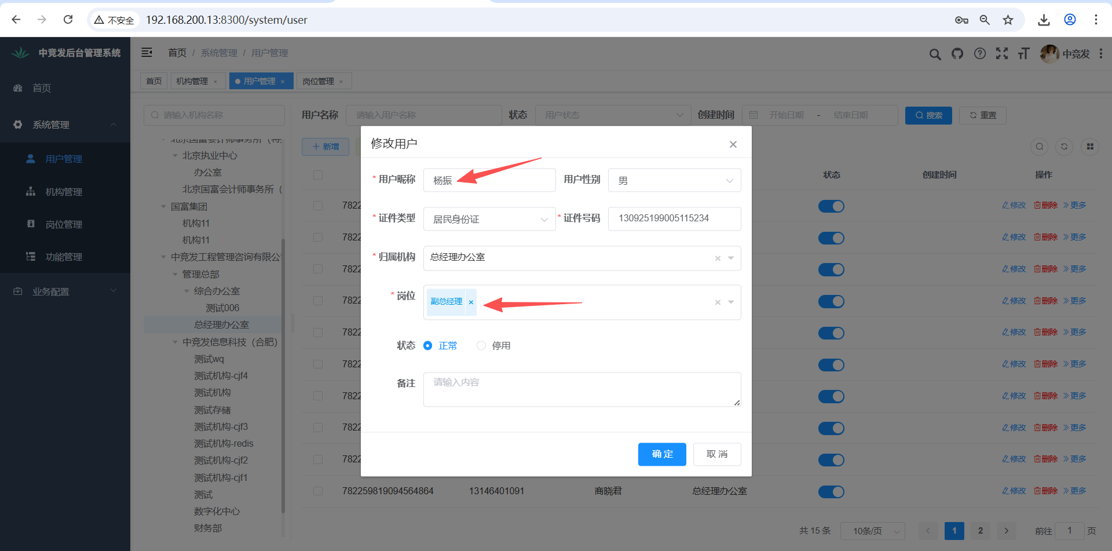Open 机构管理 in the sidebar menu
The image size is (1112, 551).
click(x=64, y=192)
